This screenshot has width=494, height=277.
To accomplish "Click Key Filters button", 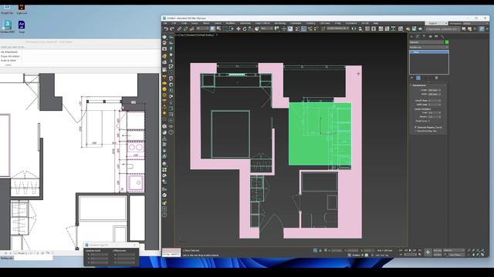I will (457, 255).
